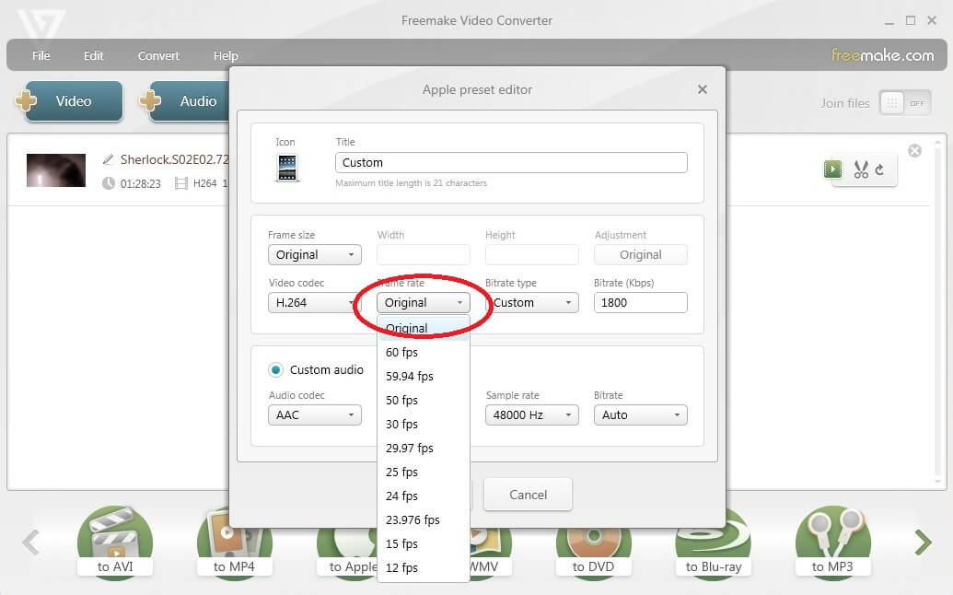Choose 12 fps frame rate
This screenshot has height=595, width=953.
[424, 567]
